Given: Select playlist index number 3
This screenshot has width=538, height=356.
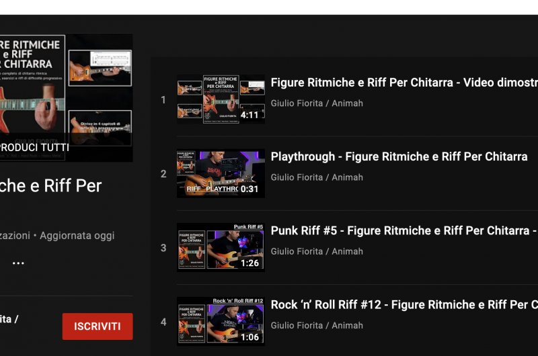Looking at the screenshot, I should pyautogui.click(x=163, y=248).
